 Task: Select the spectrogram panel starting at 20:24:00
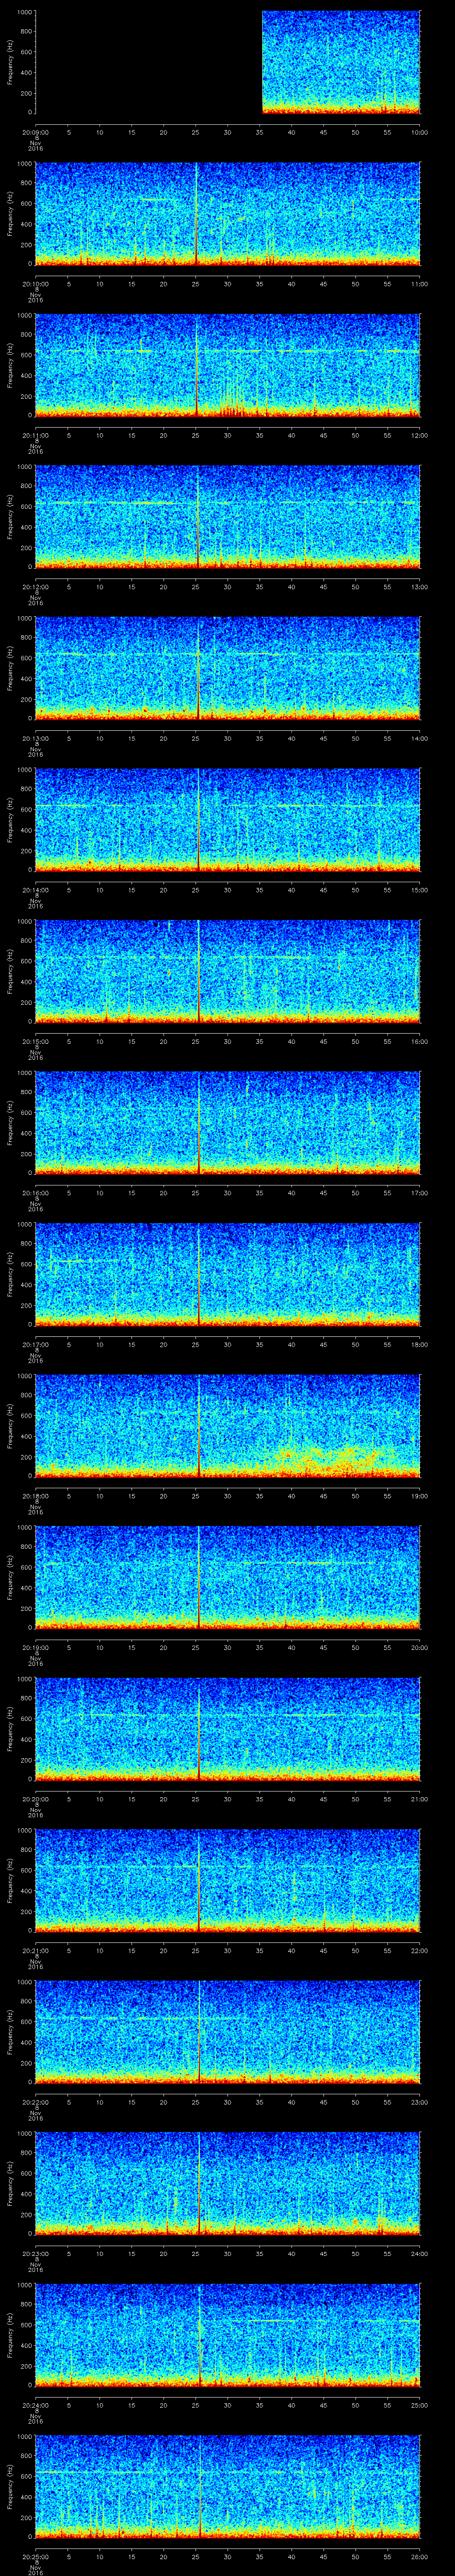click(228, 2336)
